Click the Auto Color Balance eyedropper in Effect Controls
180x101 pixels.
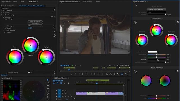(x=31, y=72)
